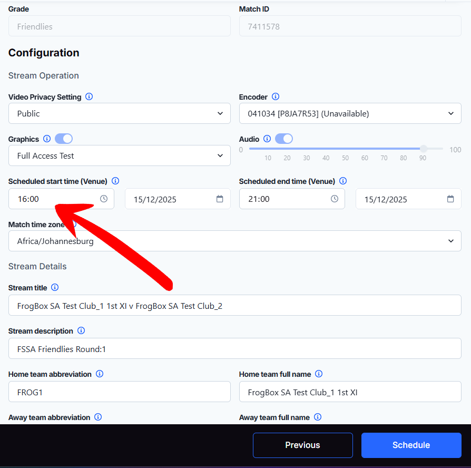471x468 pixels.
Task: Click info icon beside Video Privacy Setting
Action: [89, 97]
